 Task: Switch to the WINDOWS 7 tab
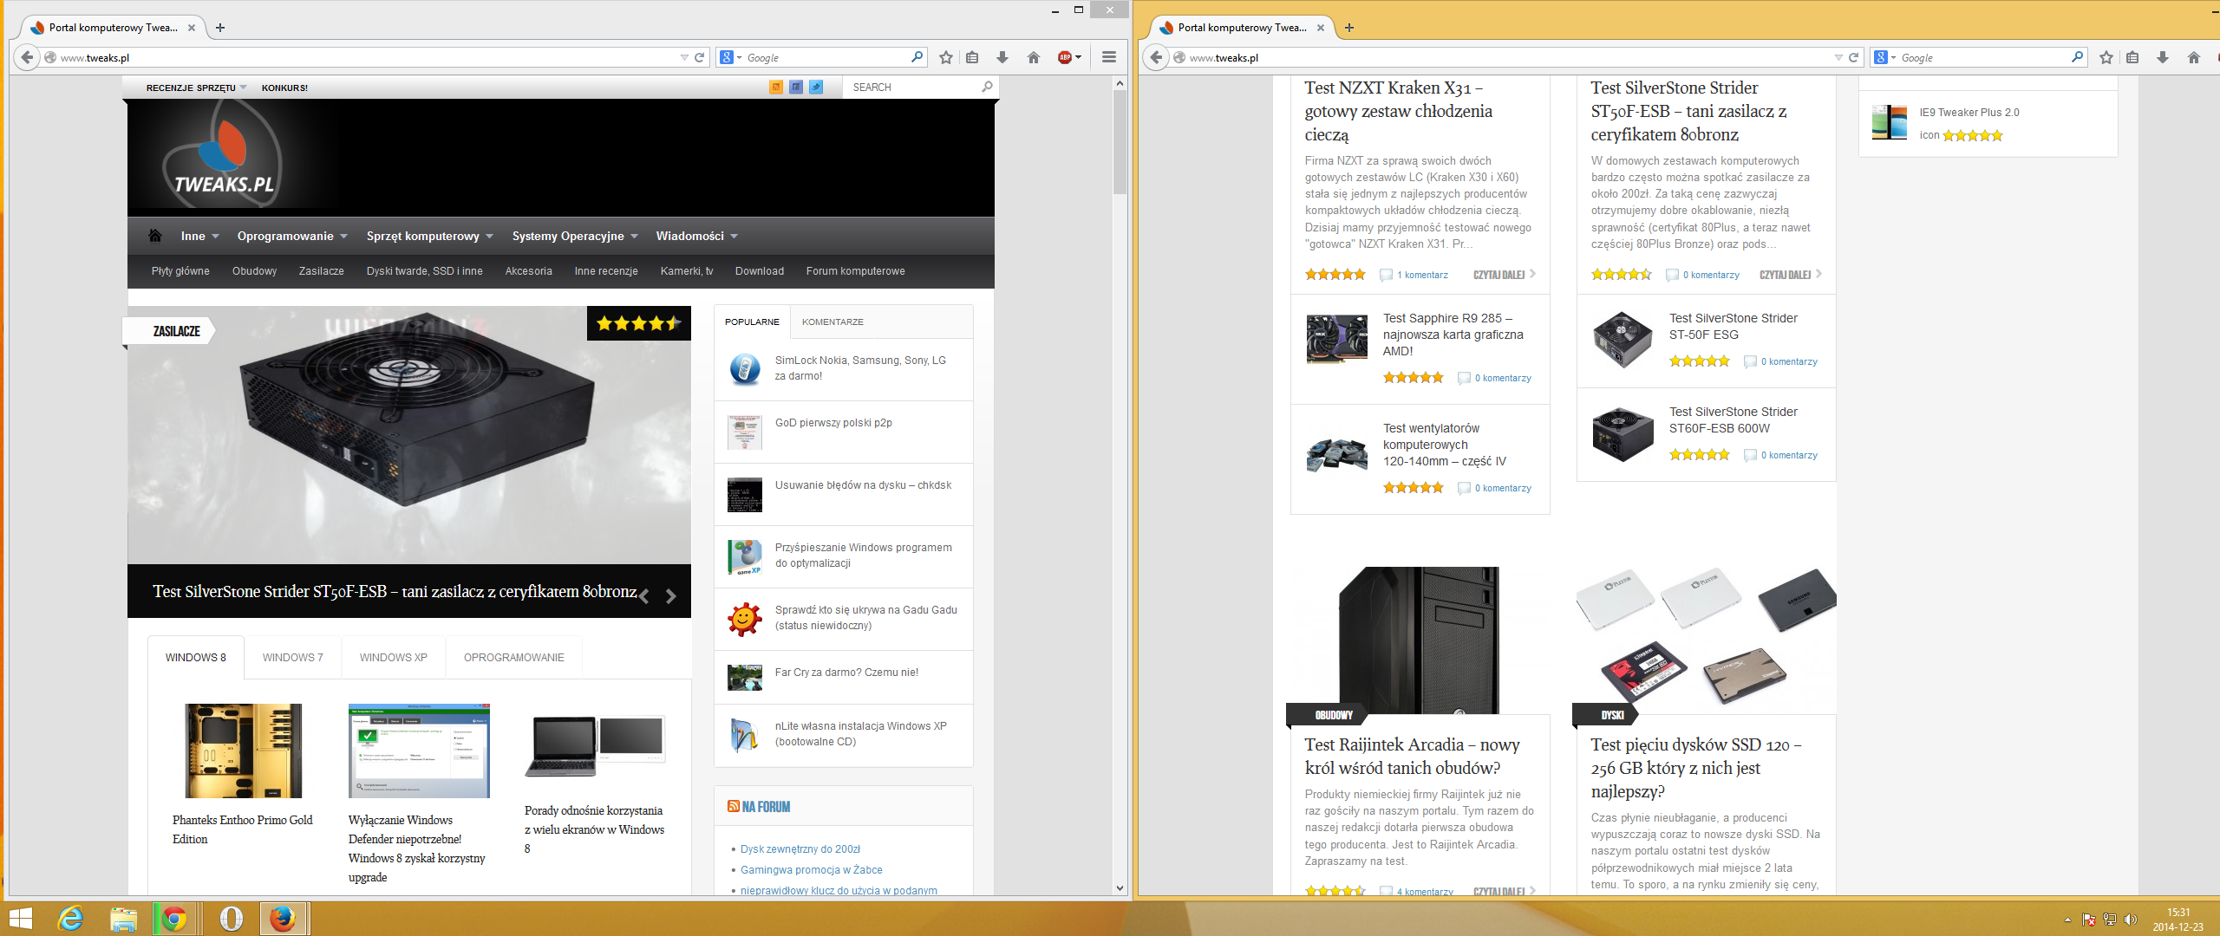[293, 658]
